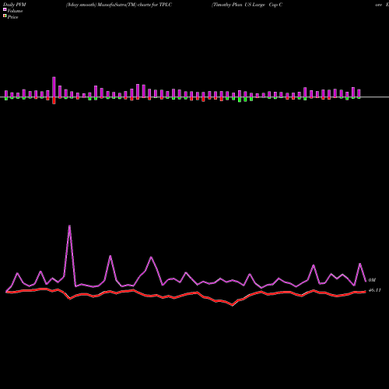Click the Volume legend color swatch
The width and height of the screenshot is (389, 389).
5,9
